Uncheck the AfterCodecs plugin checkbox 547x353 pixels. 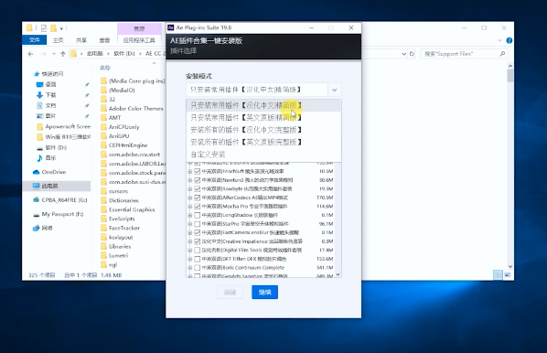click(x=197, y=198)
